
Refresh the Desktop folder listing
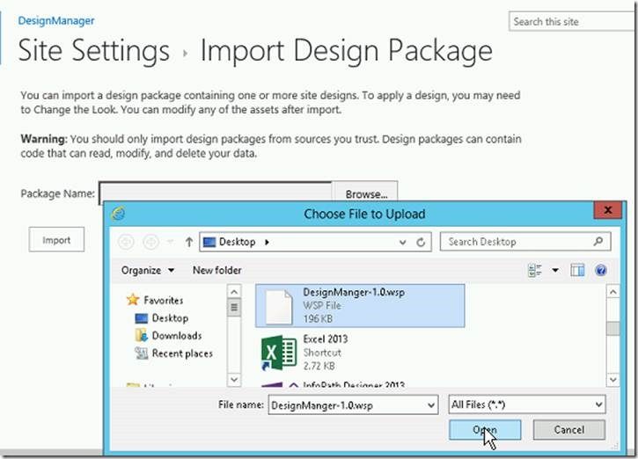point(421,243)
